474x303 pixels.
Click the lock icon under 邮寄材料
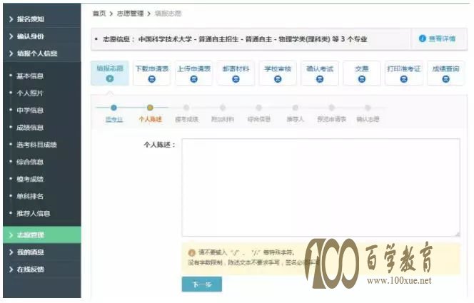236,79
